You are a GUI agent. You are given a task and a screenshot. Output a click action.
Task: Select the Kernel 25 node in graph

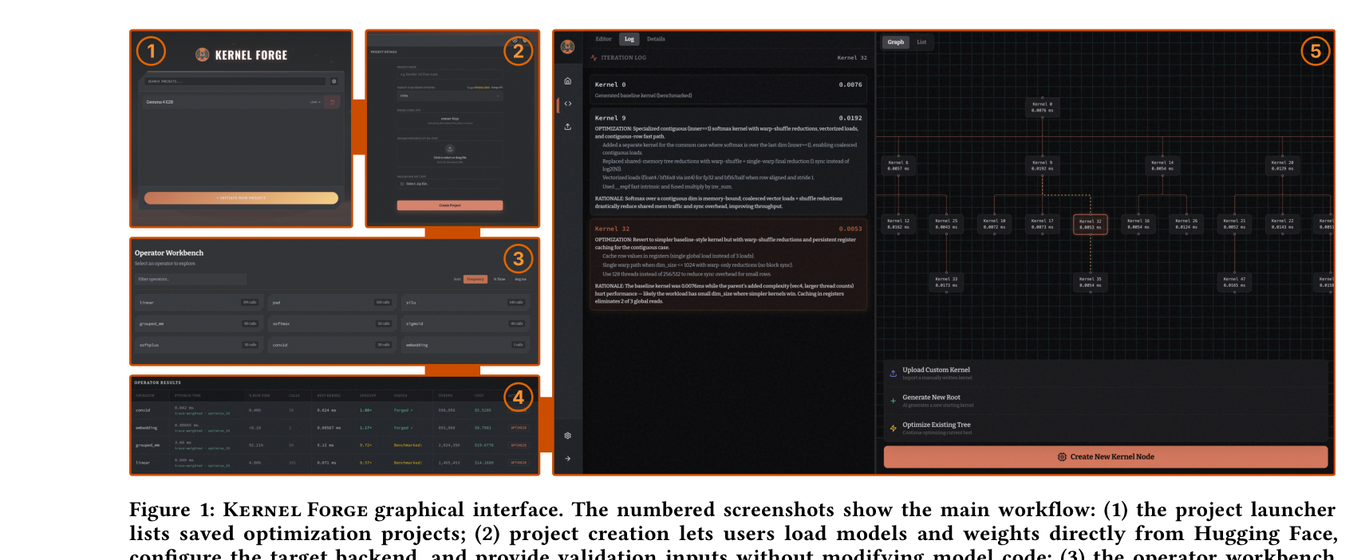946,224
